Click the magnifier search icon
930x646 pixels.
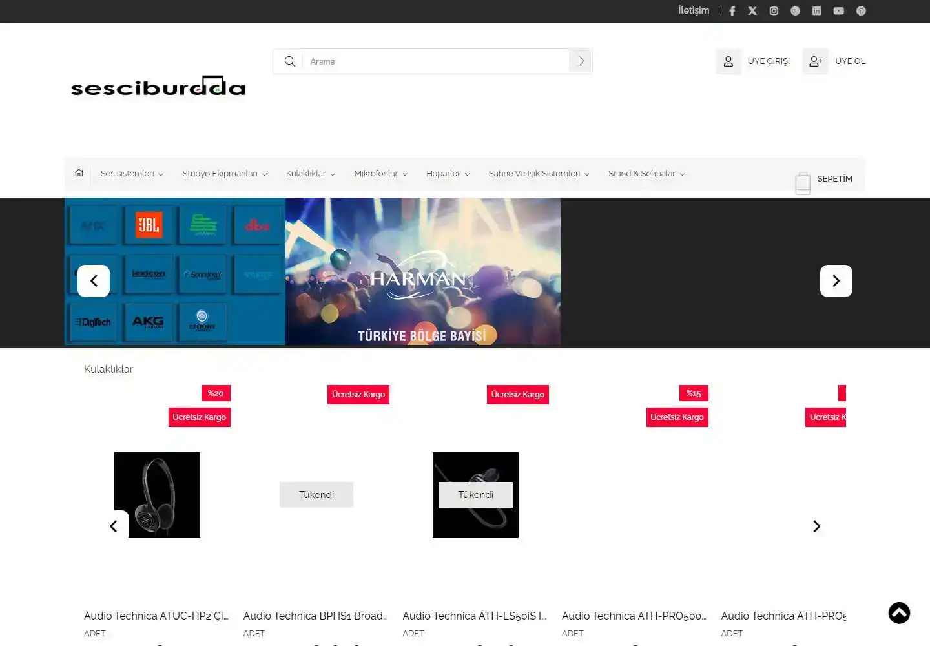click(x=290, y=61)
